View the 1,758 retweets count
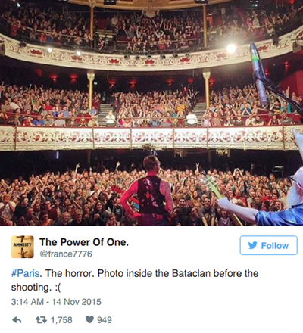 pyautogui.click(x=61, y=320)
